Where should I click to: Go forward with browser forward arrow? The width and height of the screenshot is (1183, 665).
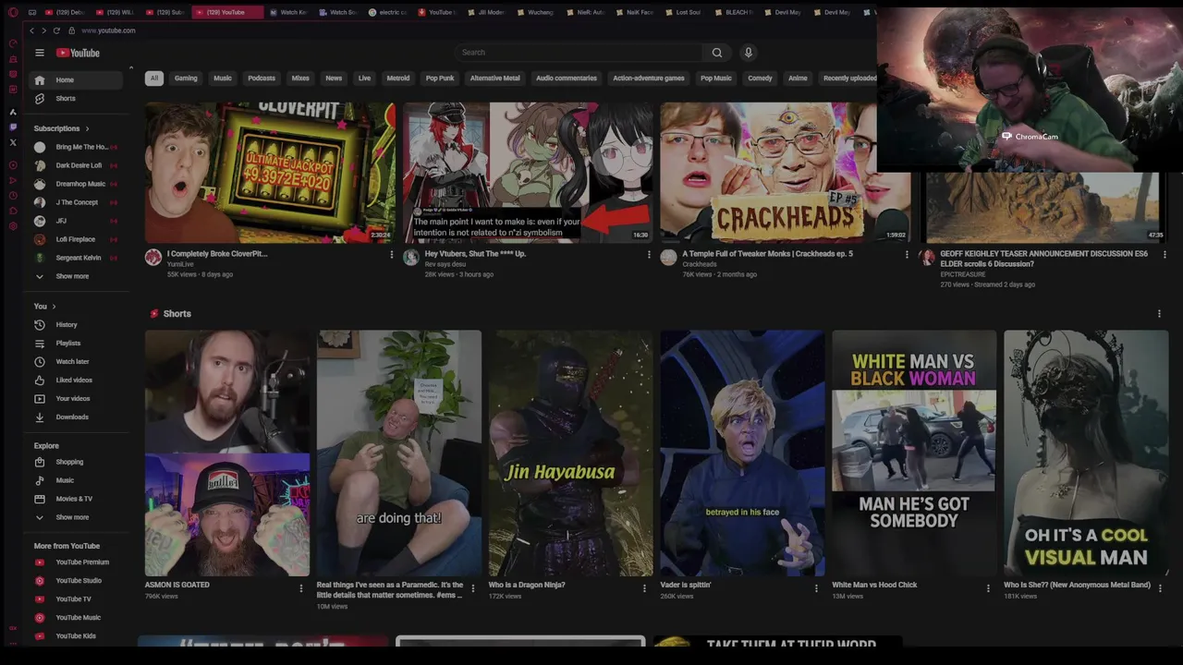click(x=43, y=30)
